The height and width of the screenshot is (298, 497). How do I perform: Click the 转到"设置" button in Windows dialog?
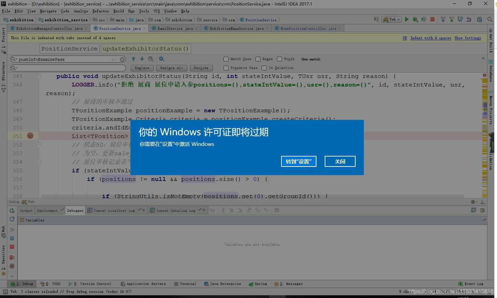tap(299, 161)
